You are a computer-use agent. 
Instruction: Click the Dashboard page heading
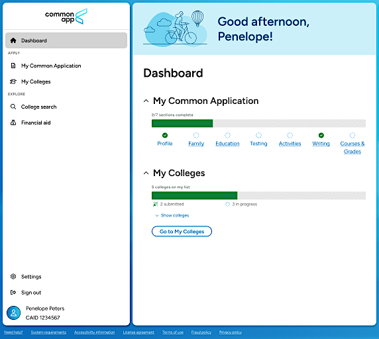pos(173,73)
